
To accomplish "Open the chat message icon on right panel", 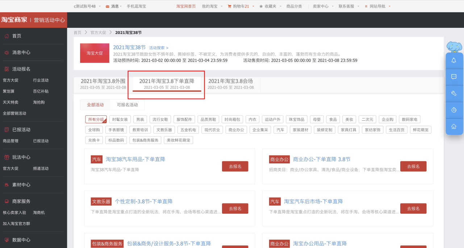I will 454,77.
